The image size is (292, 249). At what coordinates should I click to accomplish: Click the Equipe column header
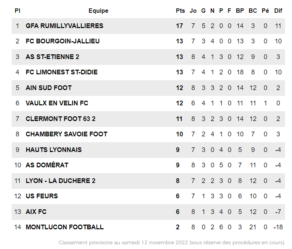pos(98,11)
